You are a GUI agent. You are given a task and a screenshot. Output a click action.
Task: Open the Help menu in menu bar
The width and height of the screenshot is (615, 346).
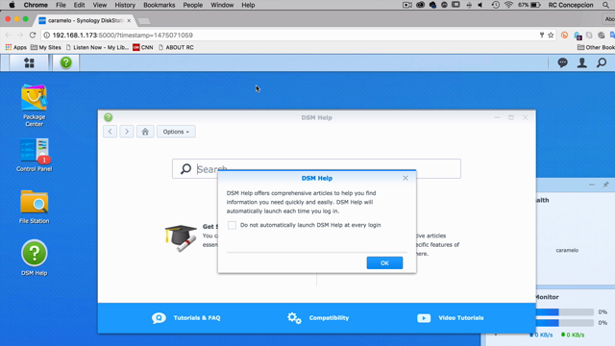pos(248,5)
